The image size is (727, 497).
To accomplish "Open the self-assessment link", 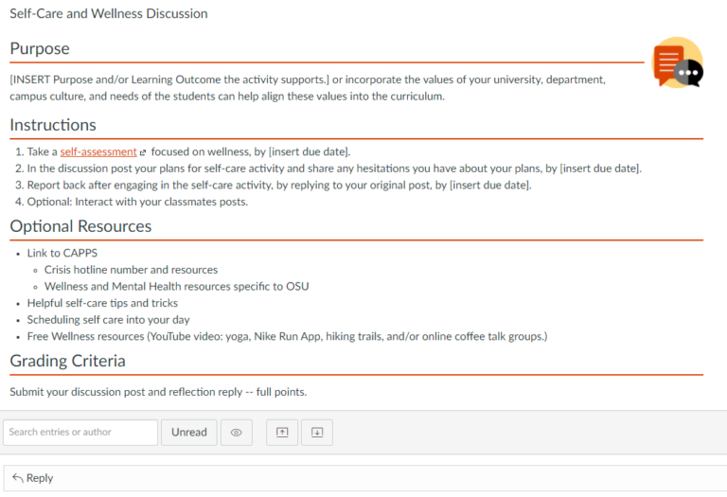I will tap(98, 151).
